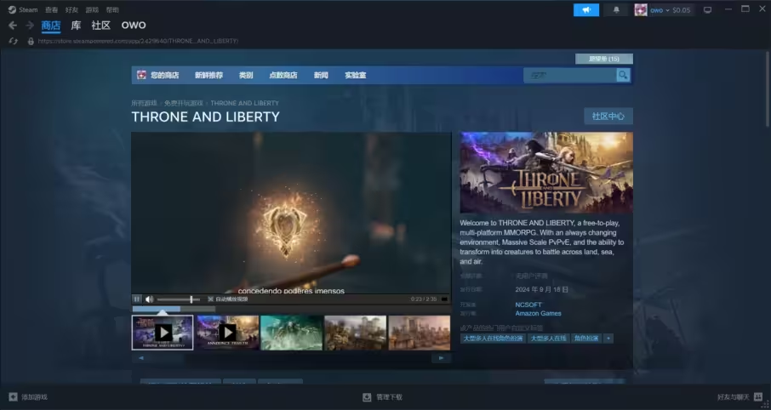Open the notifications bell

point(616,10)
